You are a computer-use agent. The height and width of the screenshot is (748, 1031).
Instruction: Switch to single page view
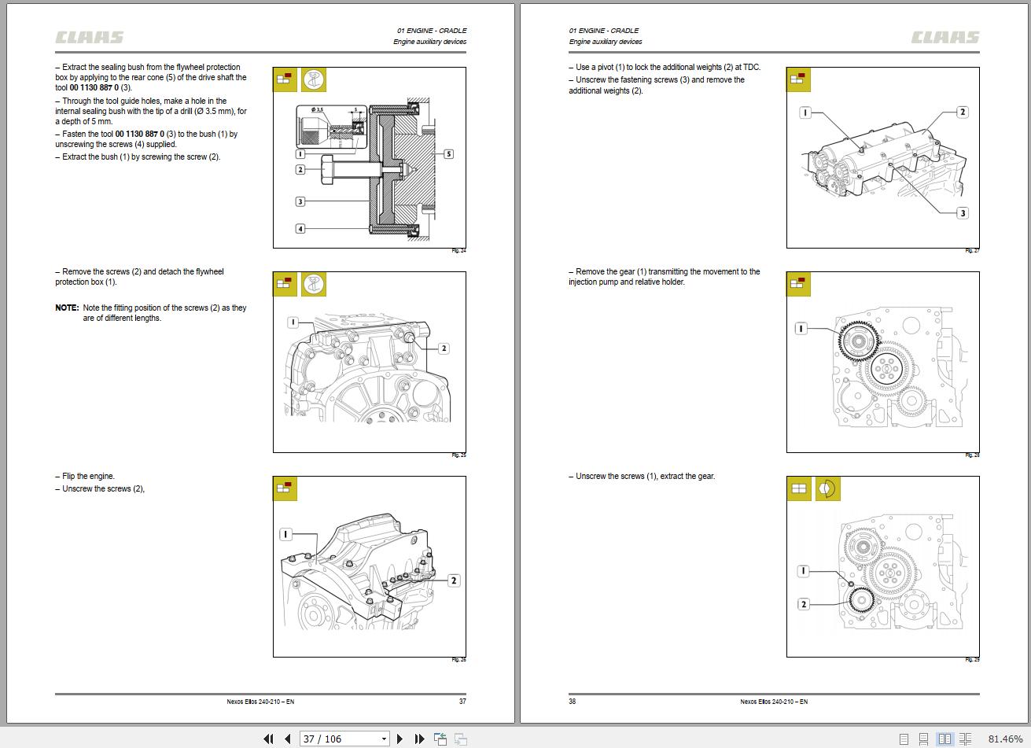pyautogui.click(x=904, y=739)
